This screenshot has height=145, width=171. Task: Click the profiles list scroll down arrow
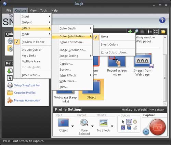(x=165, y=104)
